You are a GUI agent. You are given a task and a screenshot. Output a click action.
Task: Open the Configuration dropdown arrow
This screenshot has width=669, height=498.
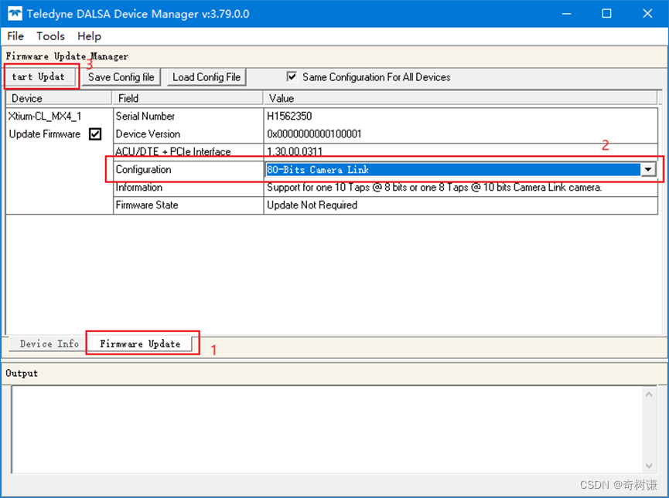(x=649, y=169)
